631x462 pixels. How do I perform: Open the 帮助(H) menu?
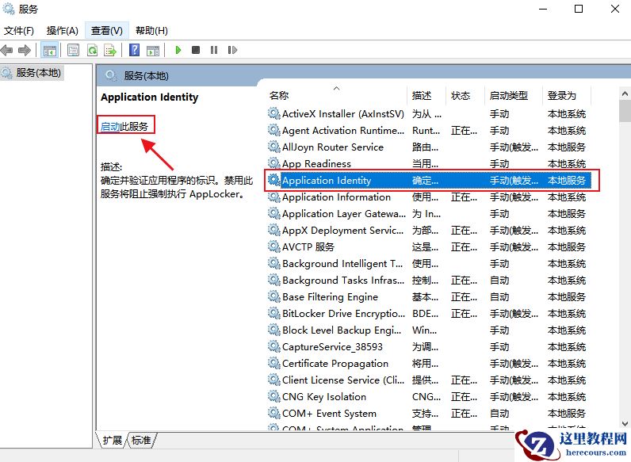click(x=151, y=31)
